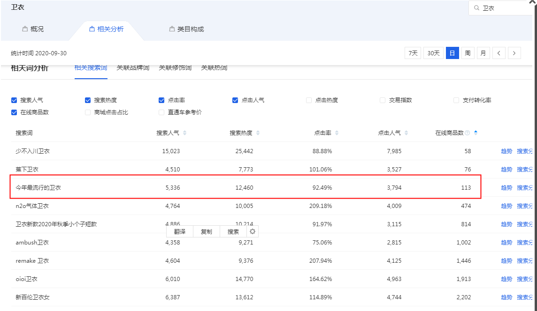Sort by 点击率 column arrows
This screenshot has width=537, height=311.
[337, 133]
